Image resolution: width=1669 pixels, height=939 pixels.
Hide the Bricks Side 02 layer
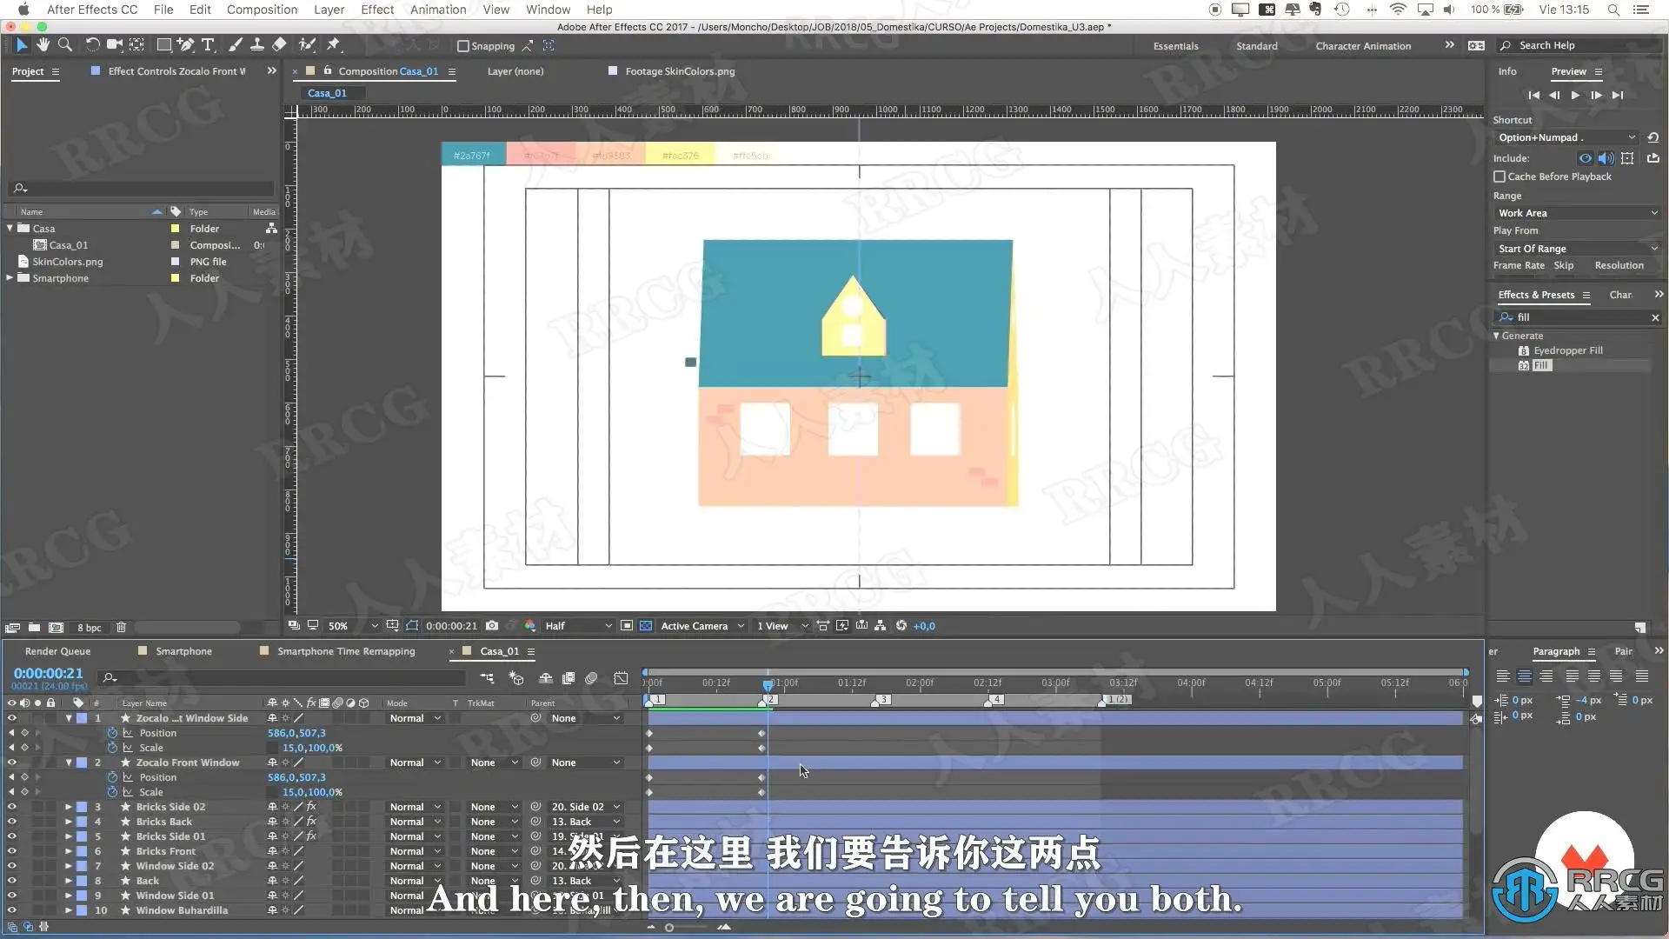click(11, 807)
